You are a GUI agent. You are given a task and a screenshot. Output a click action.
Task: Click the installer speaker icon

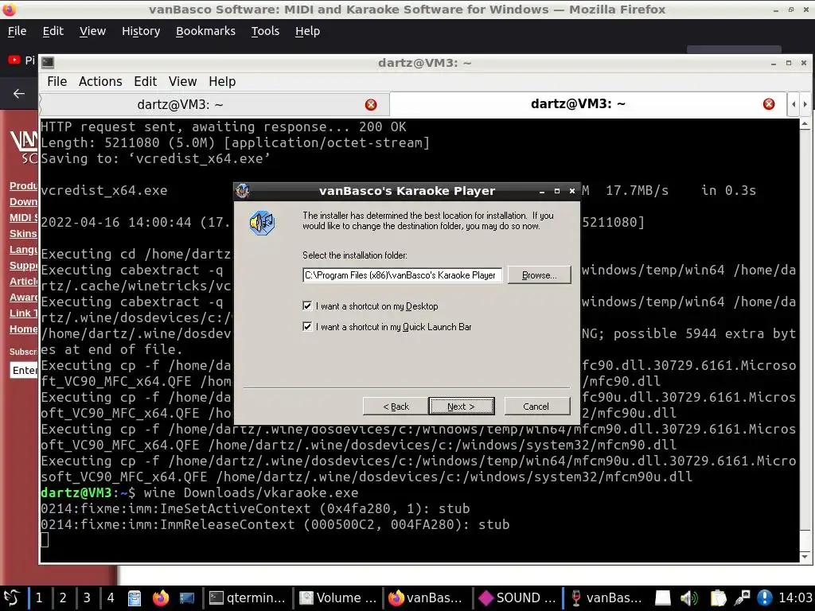262,223
